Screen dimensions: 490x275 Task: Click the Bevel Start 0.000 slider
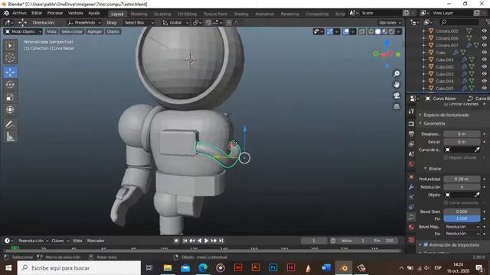(x=462, y=212)
